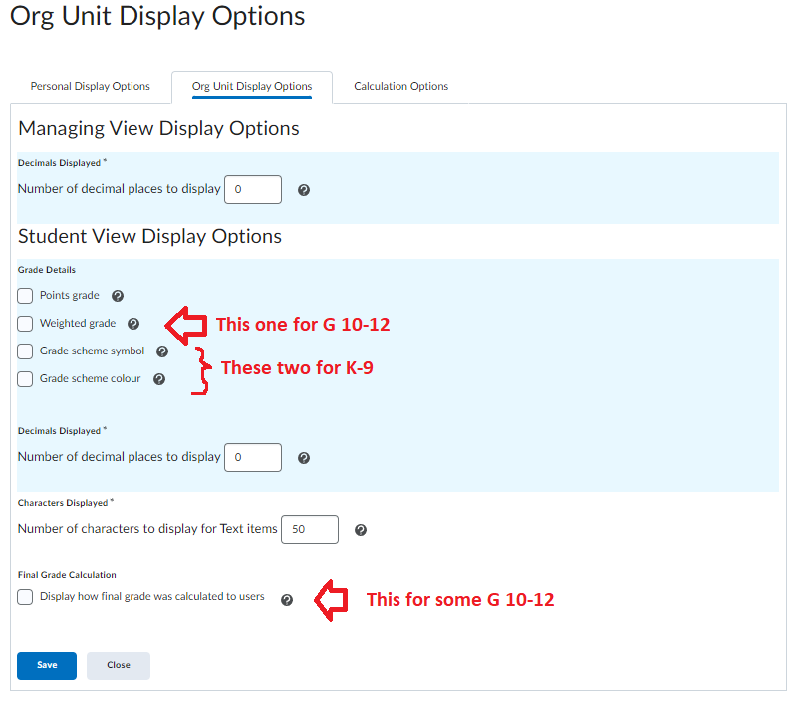Focus Text items character count field
This screenshot has height=701, width=794.
pos(310,529)
